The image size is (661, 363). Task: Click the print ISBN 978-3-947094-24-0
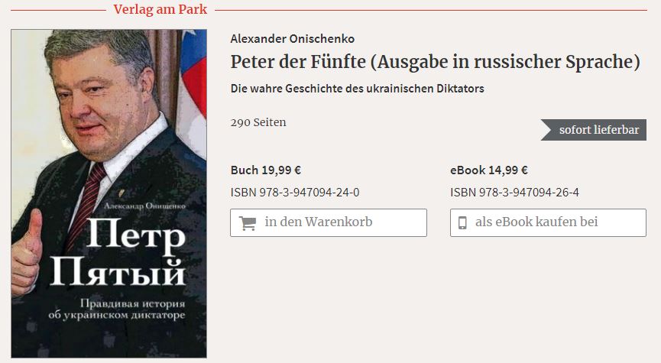(x=295, y=192)
